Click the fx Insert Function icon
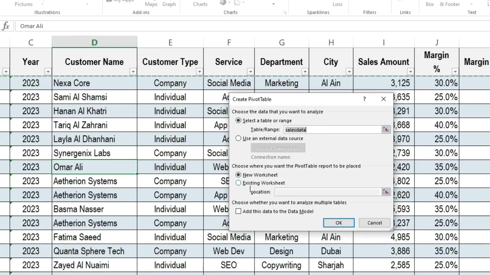The width and height of the screenshot is (490, 275). [x=6, y=26]
